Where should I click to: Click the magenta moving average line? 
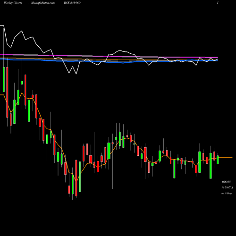109,56
